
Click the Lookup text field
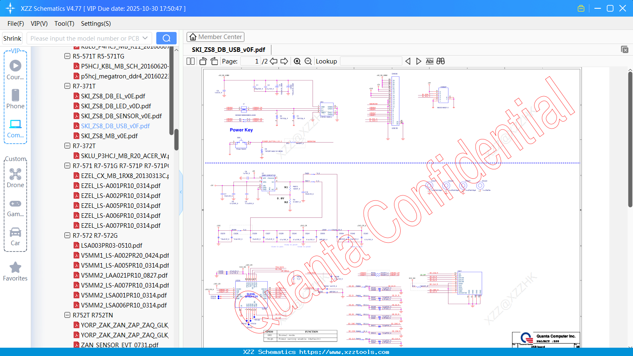tap(371, 61)
